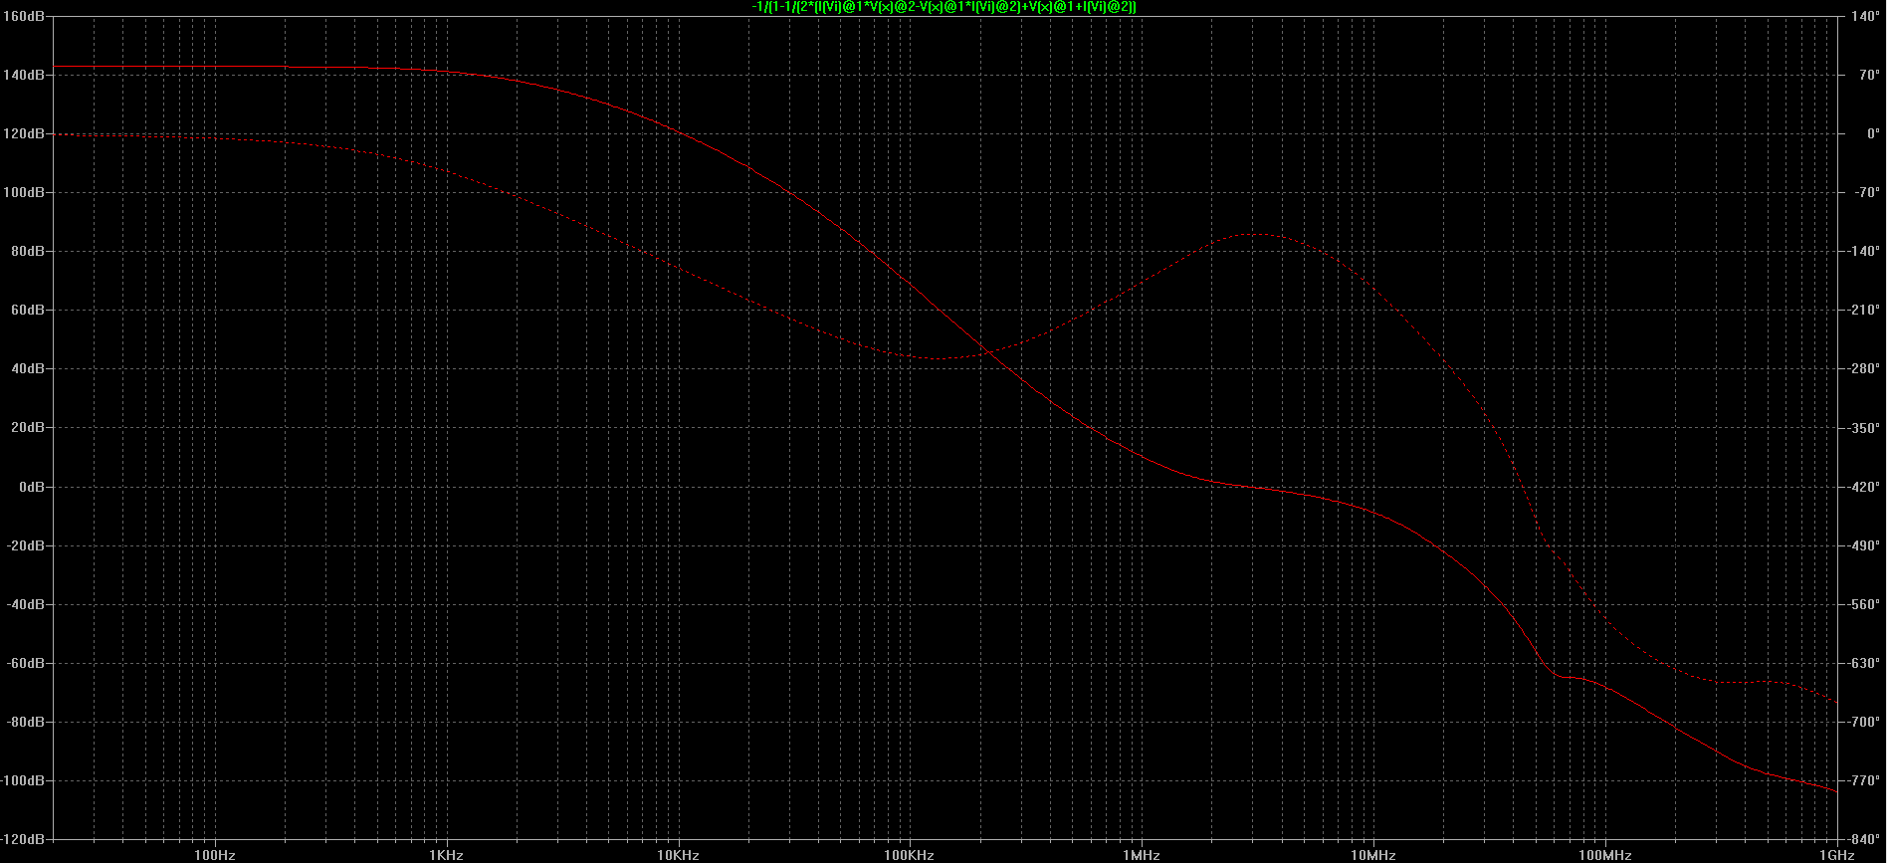The height and width of the screenshot is (863, 1888).
Task: Click the 100Hz frequency axis label
Action: click(214, 855)
